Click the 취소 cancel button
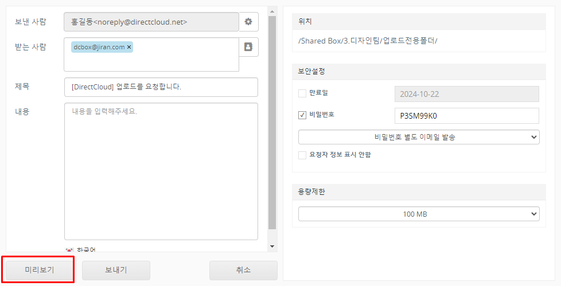Viewport: 561px width, 286px height. tap(243, 270)
